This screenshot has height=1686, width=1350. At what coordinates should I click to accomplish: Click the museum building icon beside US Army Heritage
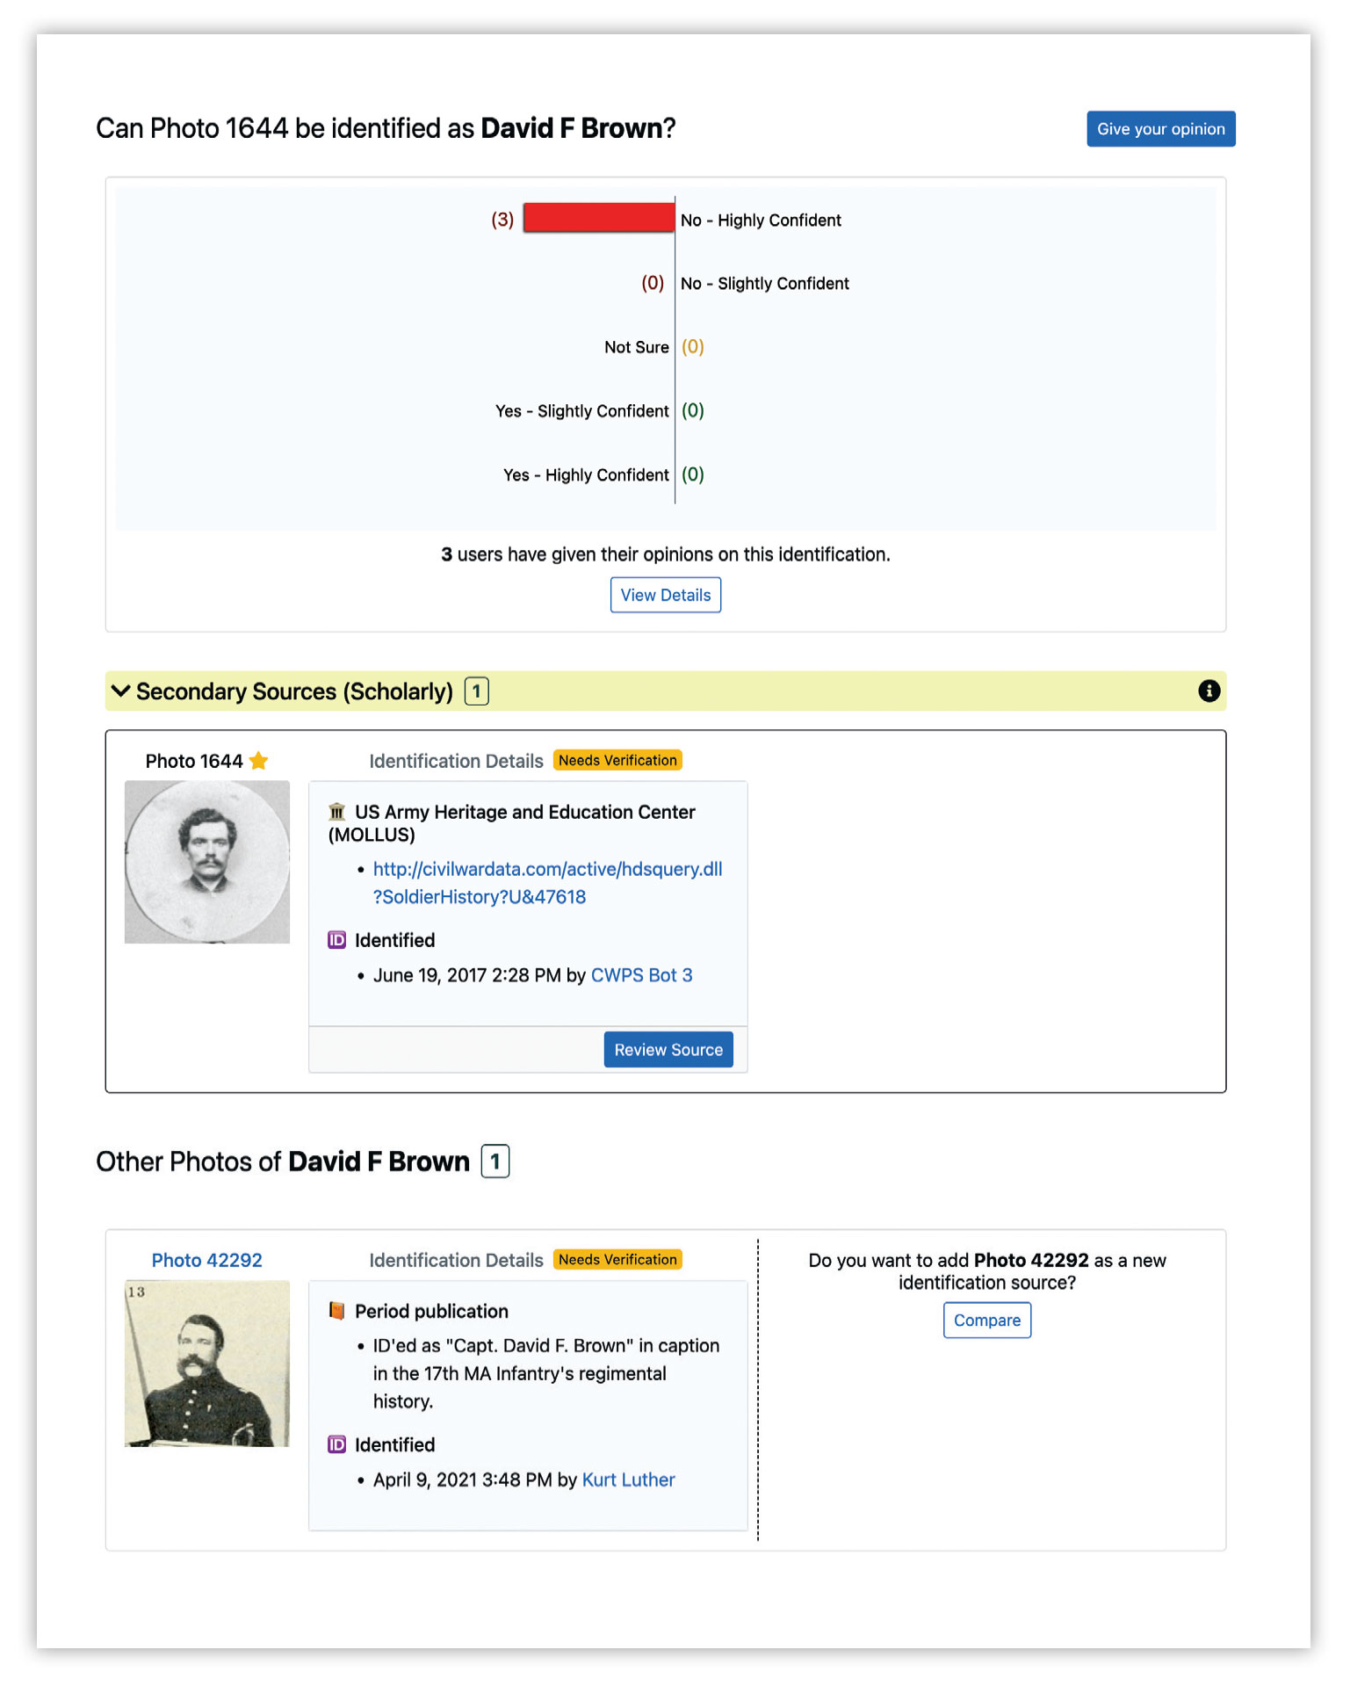pos(336,812)
